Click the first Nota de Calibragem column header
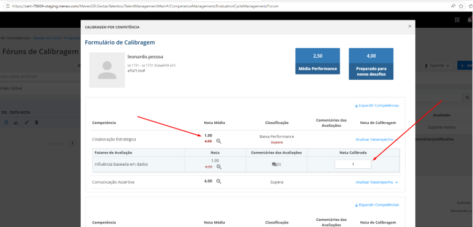 coord(378,123)
